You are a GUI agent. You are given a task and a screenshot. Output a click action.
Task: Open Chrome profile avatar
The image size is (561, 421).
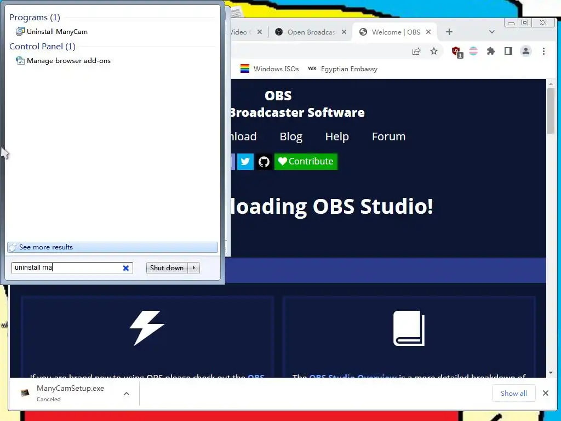pos(526,51)
